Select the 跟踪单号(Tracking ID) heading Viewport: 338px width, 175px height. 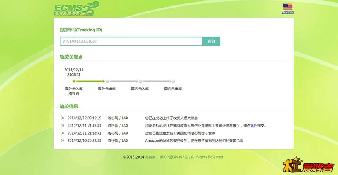(81, 30)
